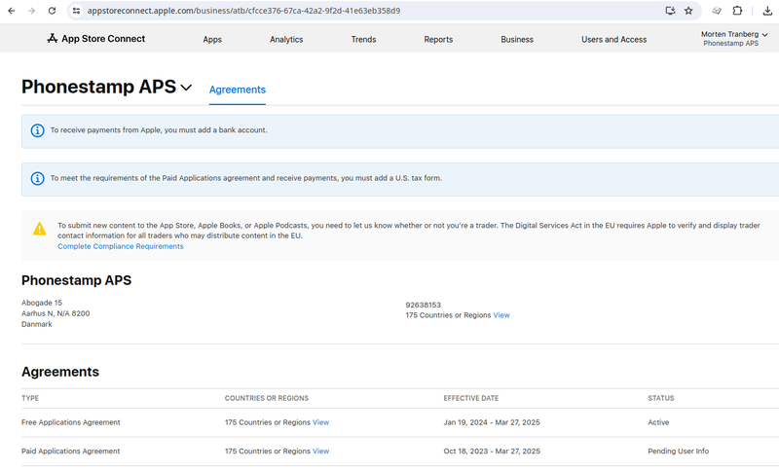View countries for Free Applications Agreement

point(320,422)
